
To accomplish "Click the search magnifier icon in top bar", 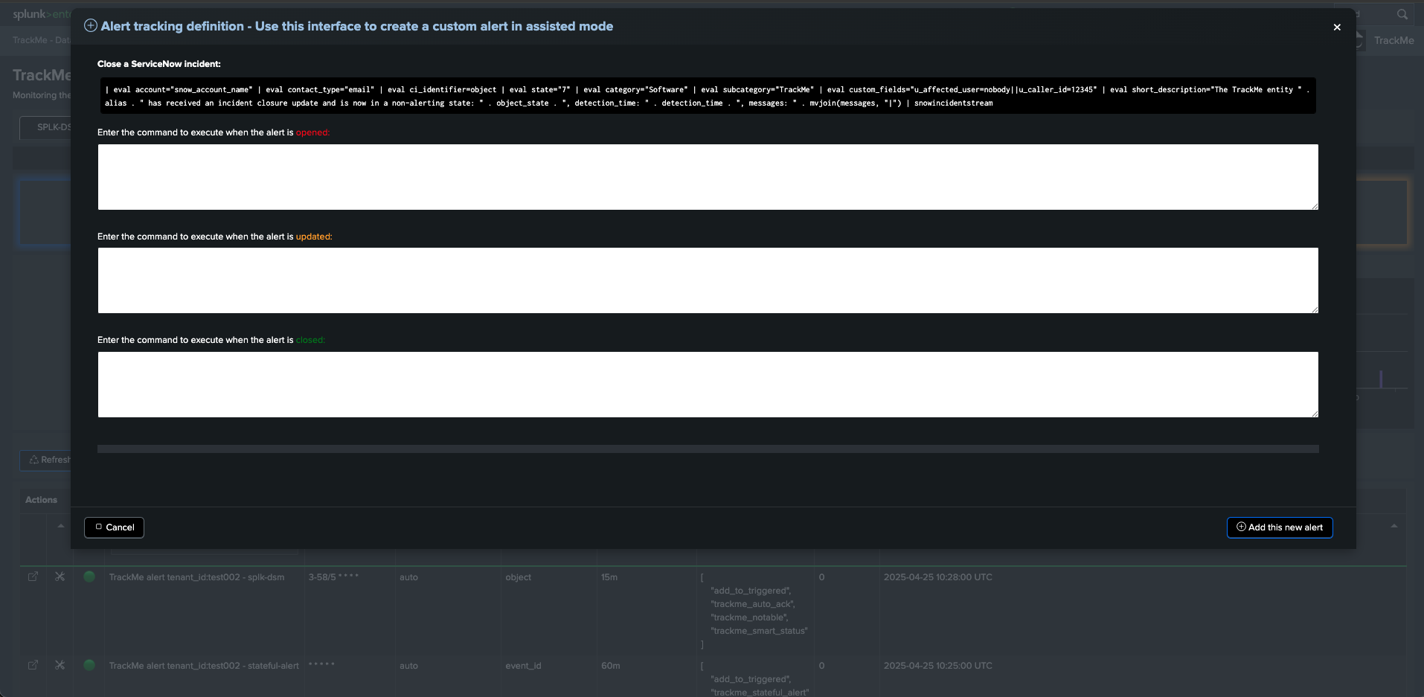I will (x=1402, y=14).
